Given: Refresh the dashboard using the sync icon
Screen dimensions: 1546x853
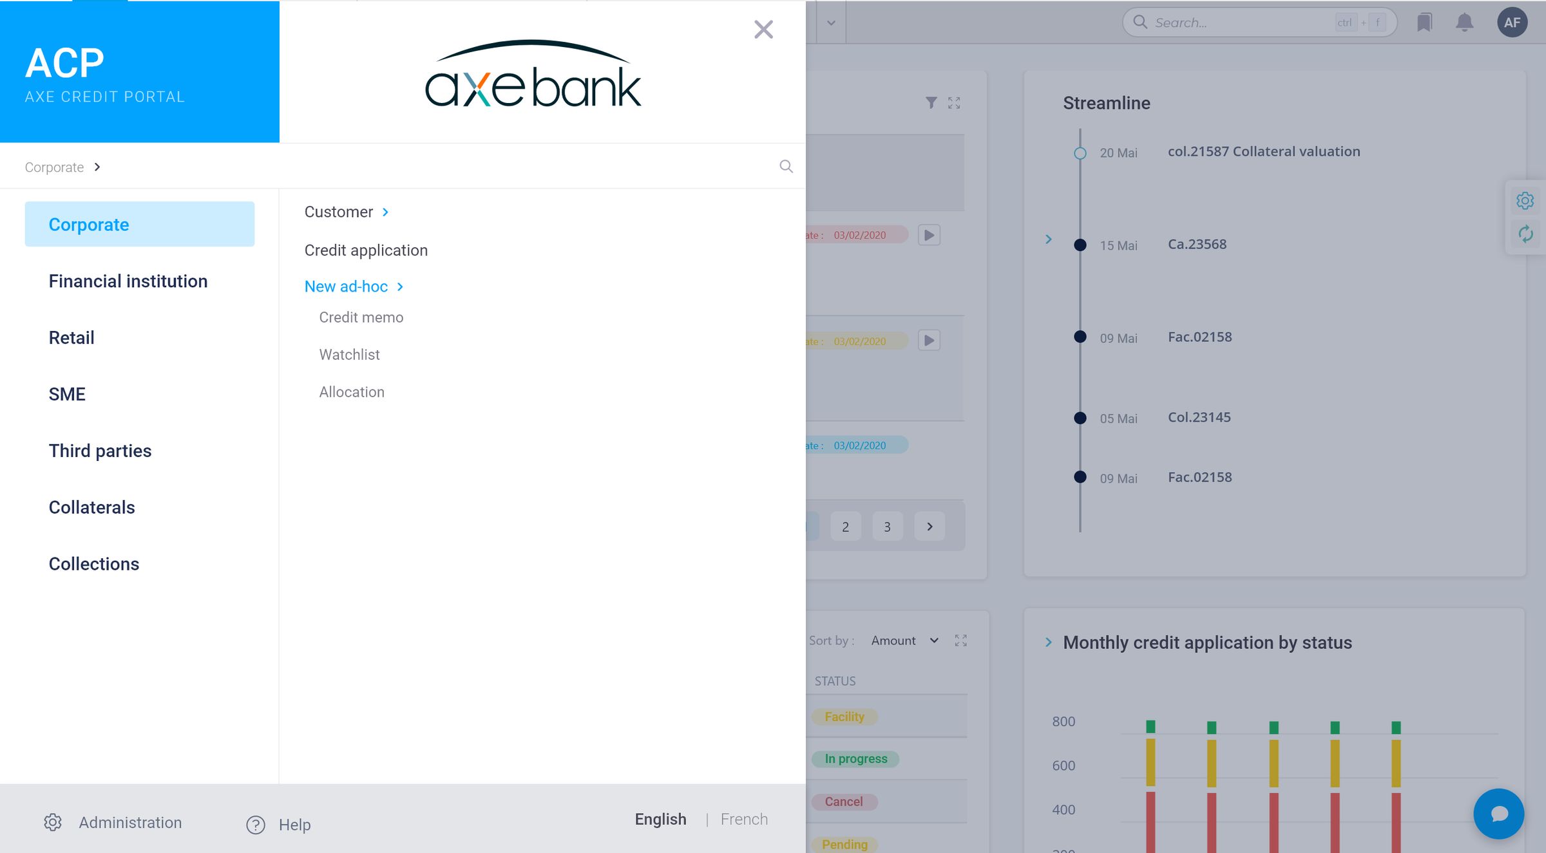Looking at the screenshot, I should pos(1525,234).
